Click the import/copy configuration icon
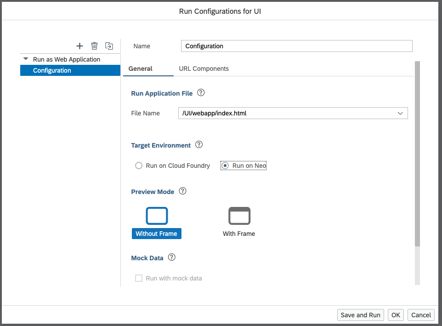The width and height of the screenshot is (442, 326). 109,46
